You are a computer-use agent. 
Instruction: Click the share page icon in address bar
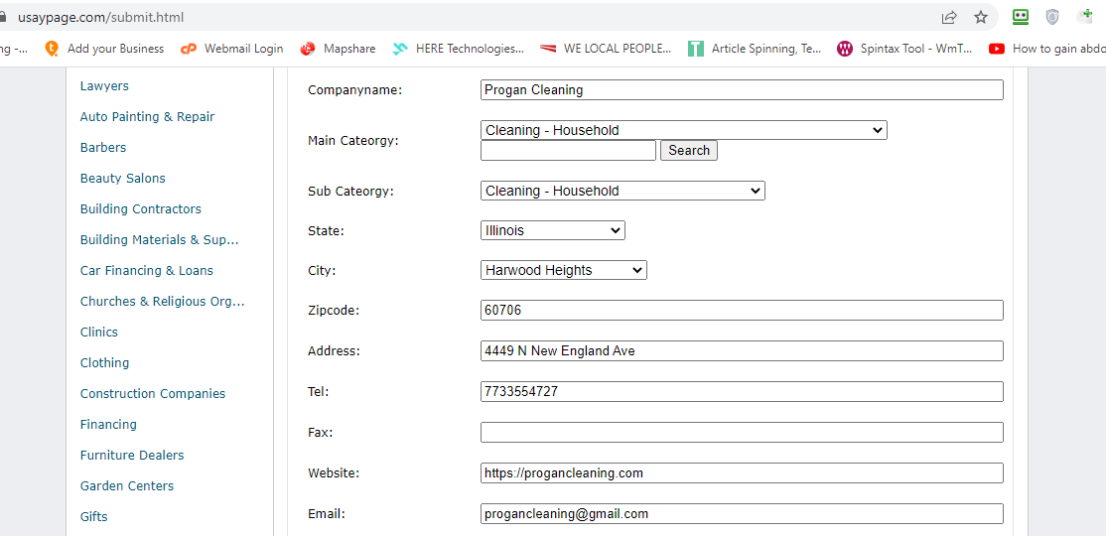click(949, 17)
